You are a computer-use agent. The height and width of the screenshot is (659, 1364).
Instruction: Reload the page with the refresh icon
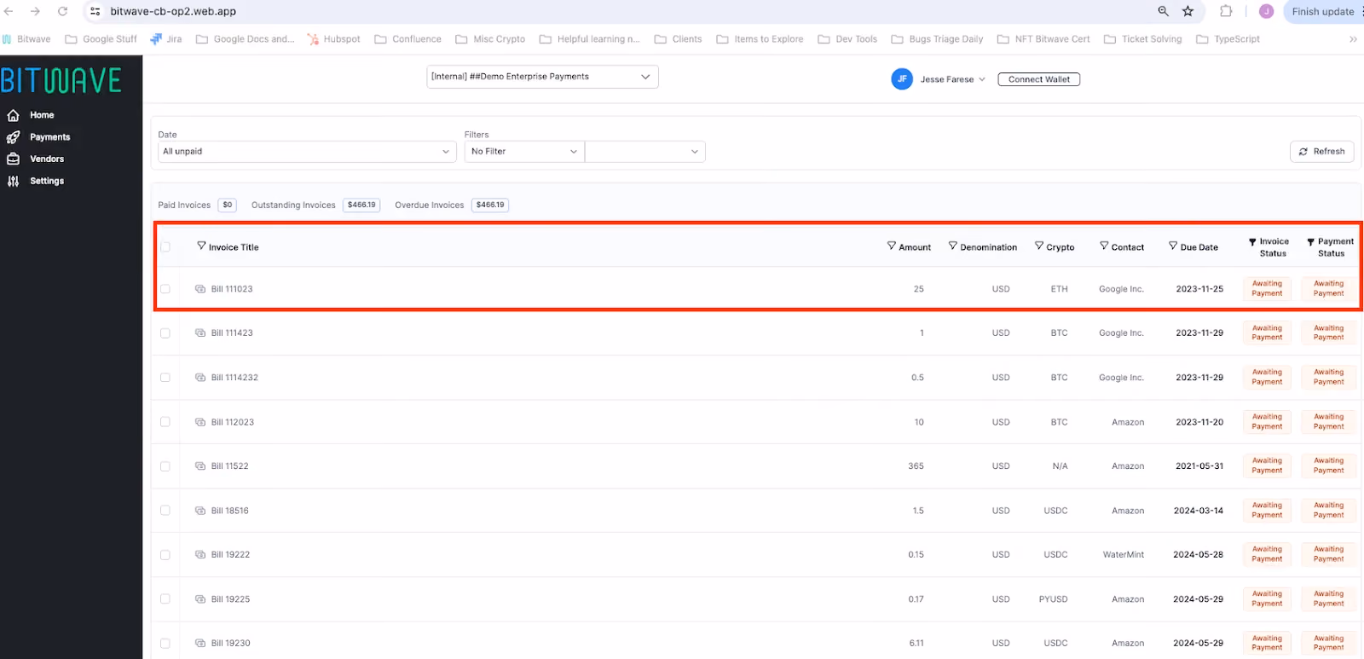[62, 11]
